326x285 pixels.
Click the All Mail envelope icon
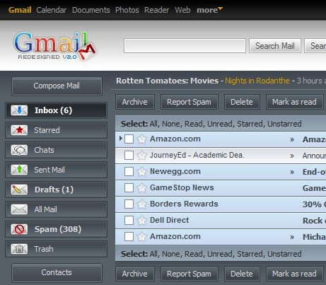pyautogui.click(x=19, y=209)
